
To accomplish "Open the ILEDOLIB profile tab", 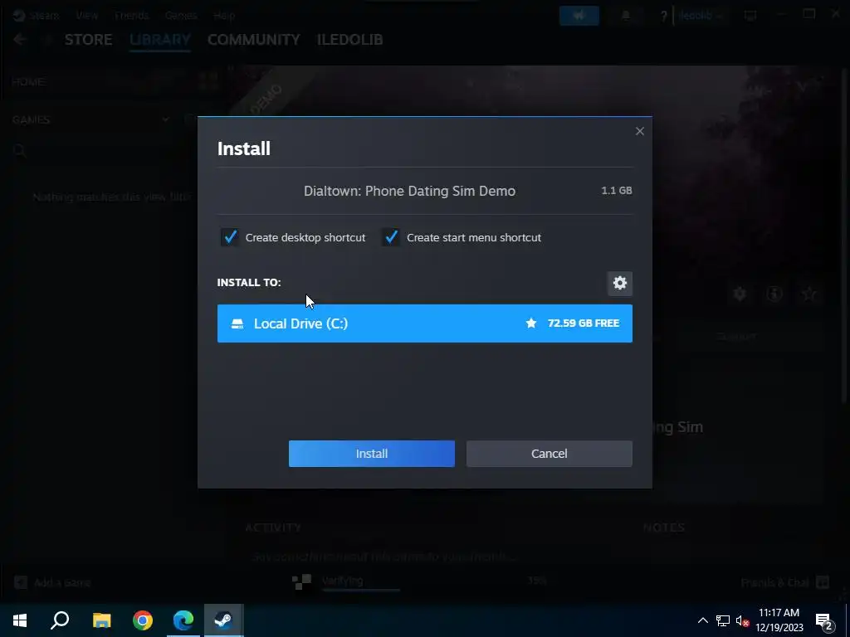I will tap(349, 40).
